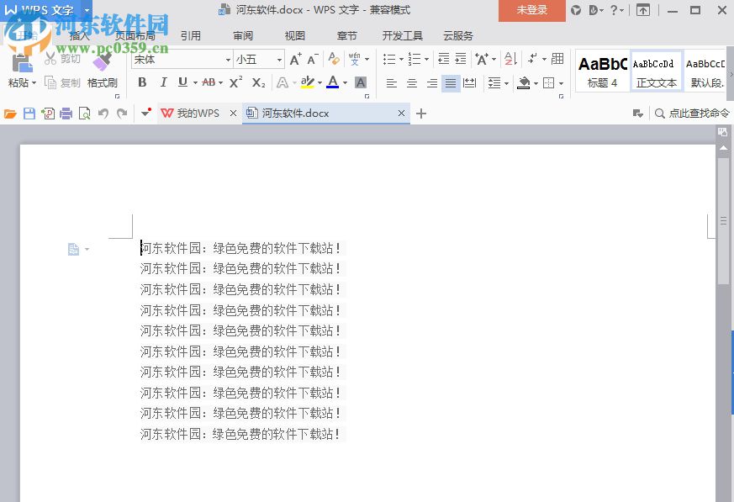Switch to the 开发工具 ribbon tab
The width and height of the screenshot is (734, 502).
402,35
